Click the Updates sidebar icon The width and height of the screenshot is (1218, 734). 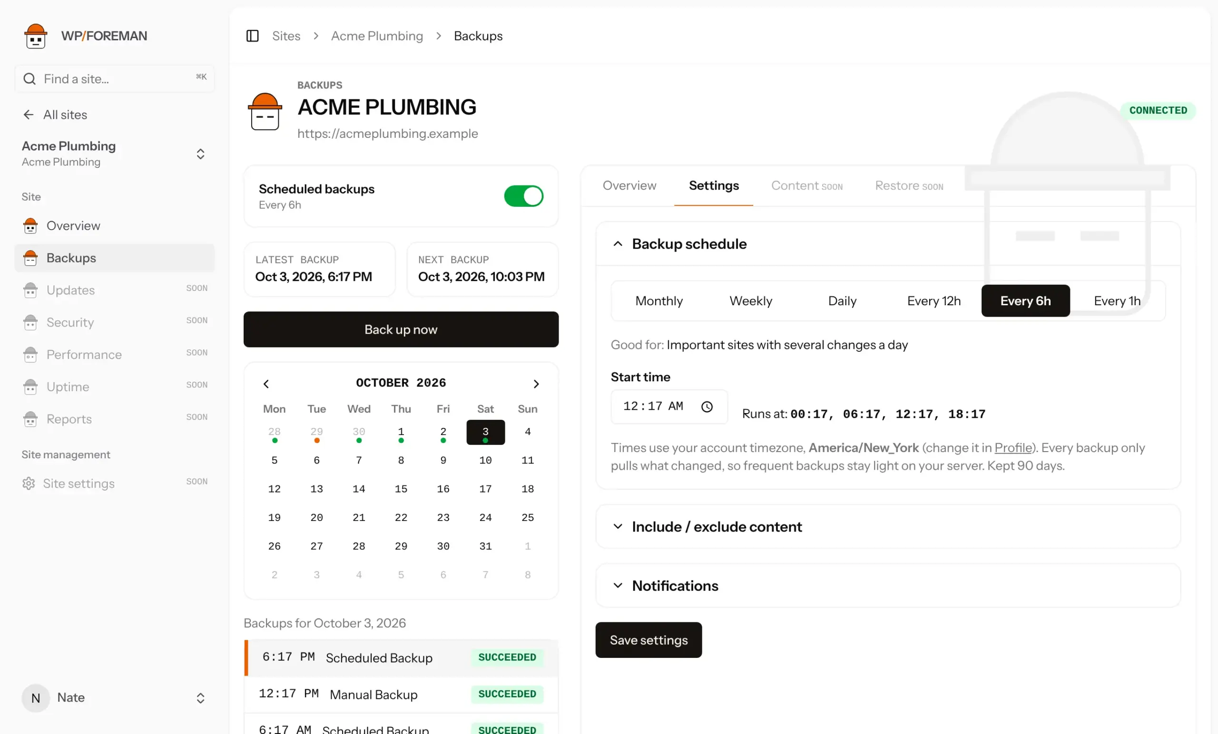30,290
